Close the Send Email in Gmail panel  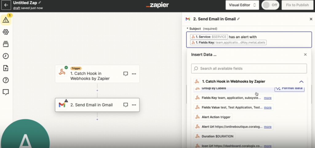(x=311, y=19)
